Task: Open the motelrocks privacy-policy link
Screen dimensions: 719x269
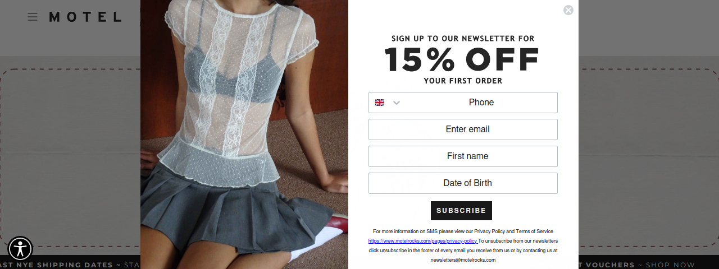Action: click(x=422, y=241)
